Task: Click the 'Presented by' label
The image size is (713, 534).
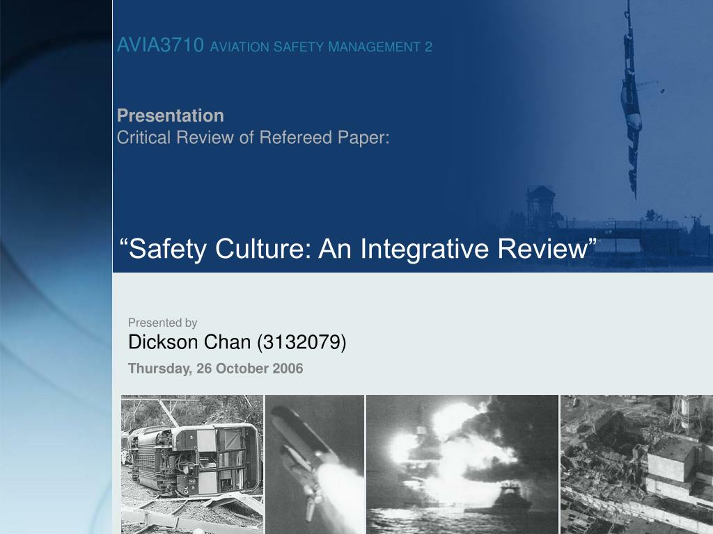Action: 163,323
